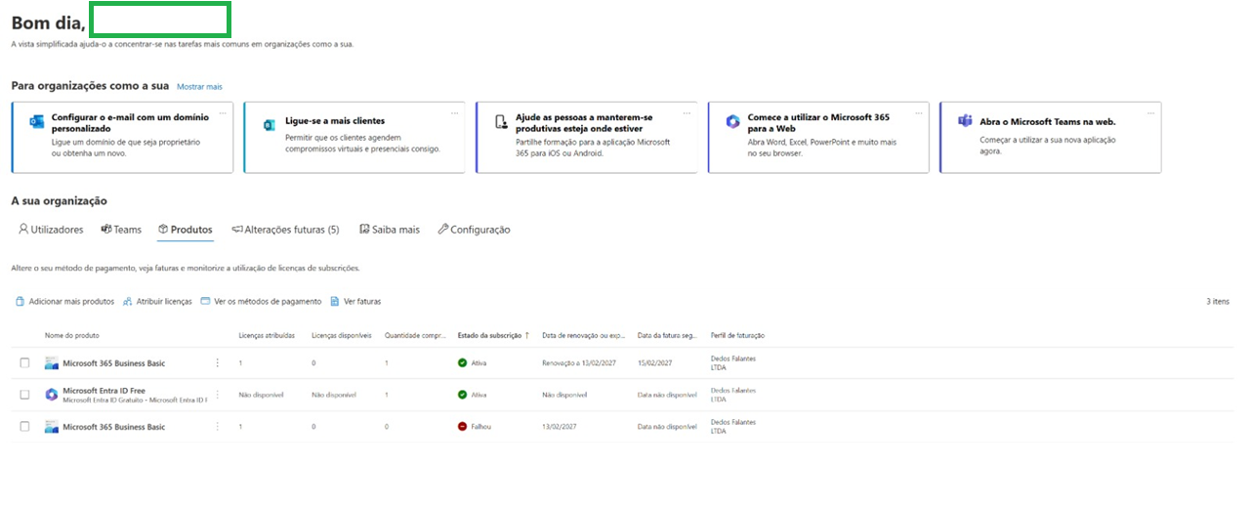Open more options on Microsoft 365 para a Web card
Viewport: 1250px width, 509px height.
(x=918, y=113)
